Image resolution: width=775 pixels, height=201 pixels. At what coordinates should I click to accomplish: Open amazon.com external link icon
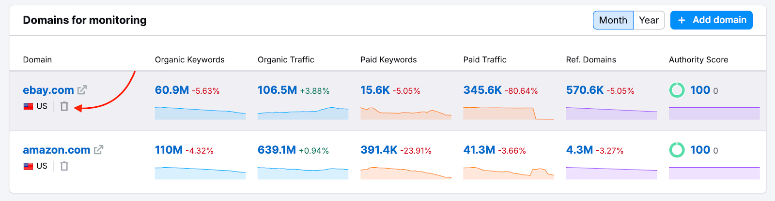point(98,150)
